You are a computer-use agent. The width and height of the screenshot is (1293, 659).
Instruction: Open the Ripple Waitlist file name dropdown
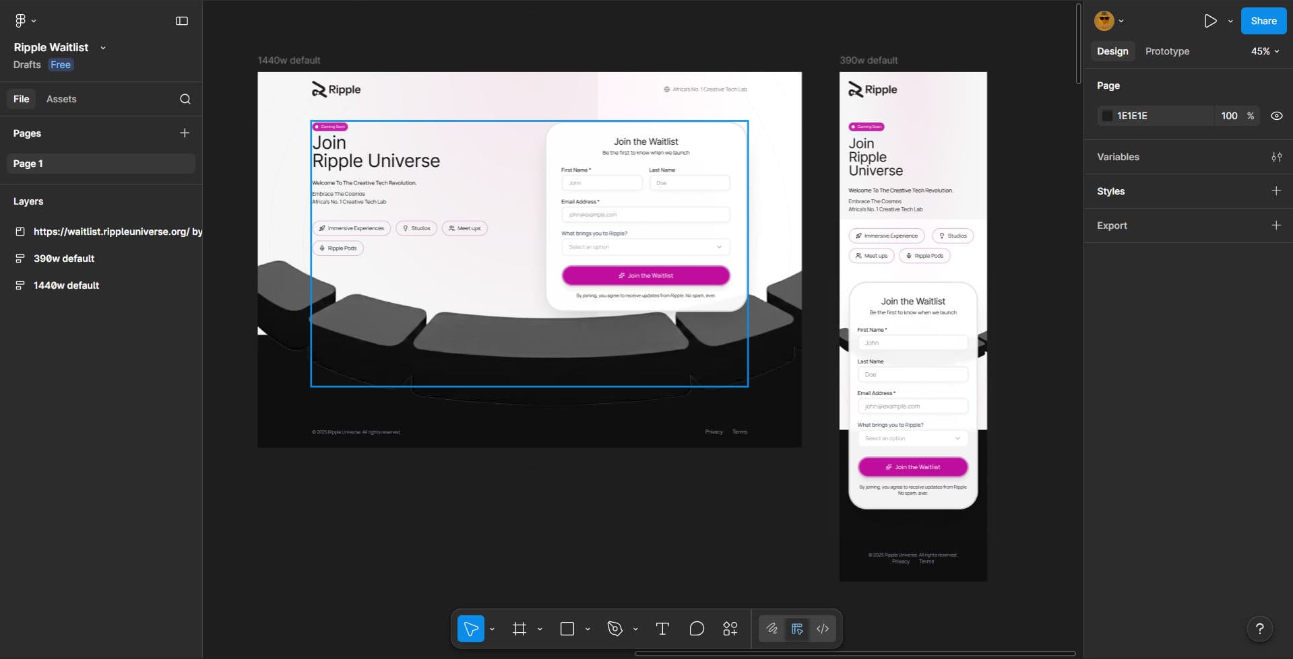(x=103, y=48)
